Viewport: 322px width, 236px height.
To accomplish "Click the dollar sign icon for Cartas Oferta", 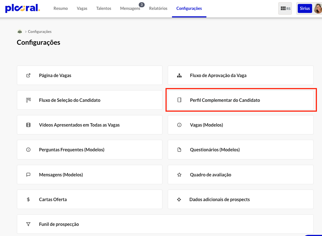I will [x=28, y=199].
